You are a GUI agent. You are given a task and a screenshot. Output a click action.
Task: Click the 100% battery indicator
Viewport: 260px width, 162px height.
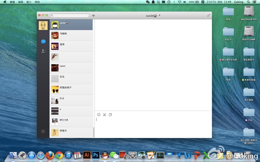point(194,2)
